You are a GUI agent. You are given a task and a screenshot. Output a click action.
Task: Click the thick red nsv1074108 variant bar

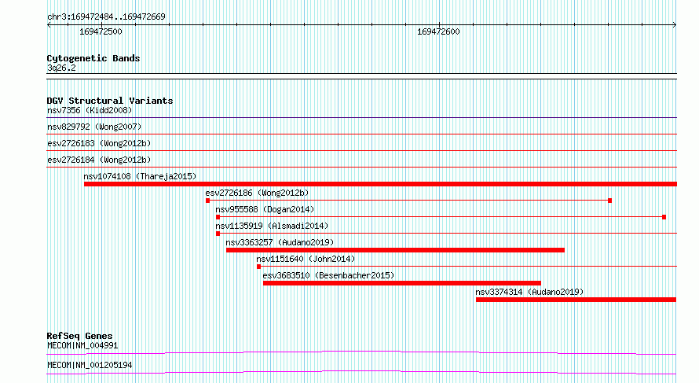[380, 184]
